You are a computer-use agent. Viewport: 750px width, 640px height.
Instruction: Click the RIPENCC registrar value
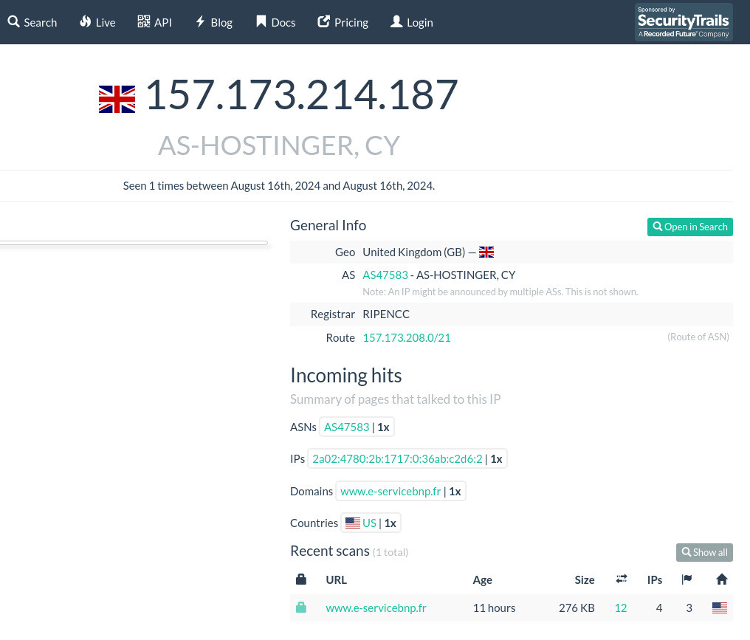(x=386, y=314)
